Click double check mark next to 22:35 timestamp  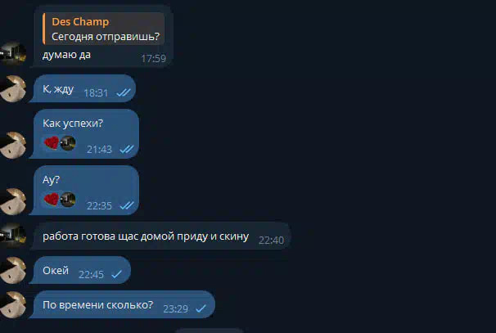click(x=127, y=205)
